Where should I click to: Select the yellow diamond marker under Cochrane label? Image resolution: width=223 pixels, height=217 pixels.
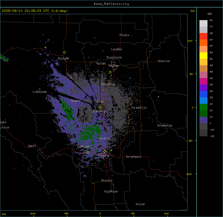88,152
